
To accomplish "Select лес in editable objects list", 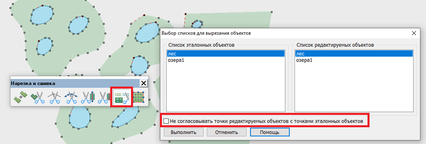I will [354, 54].
